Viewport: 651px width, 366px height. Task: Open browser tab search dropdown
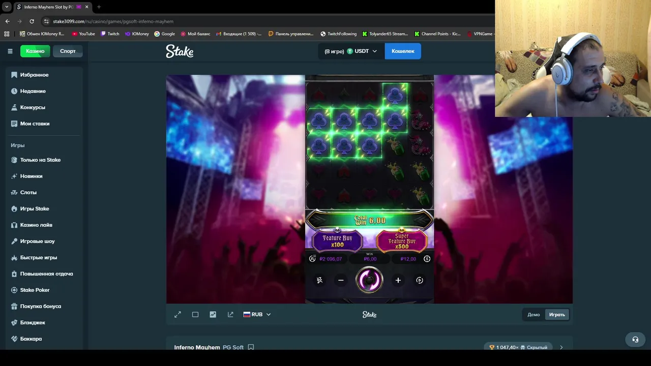tap(7, 7)
